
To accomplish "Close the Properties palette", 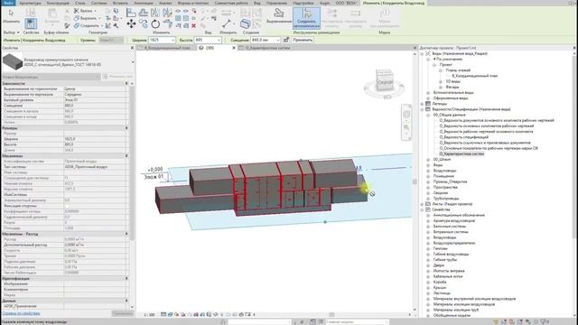I will [x=133, y=48].
